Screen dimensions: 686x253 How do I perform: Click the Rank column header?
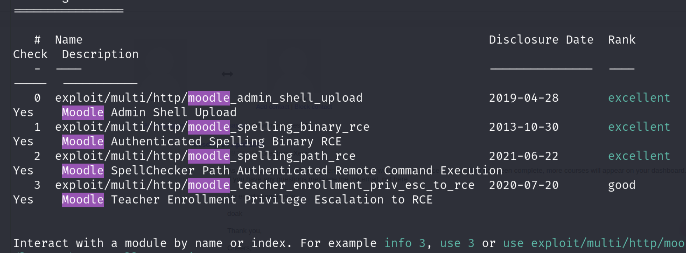click(622, 40)
